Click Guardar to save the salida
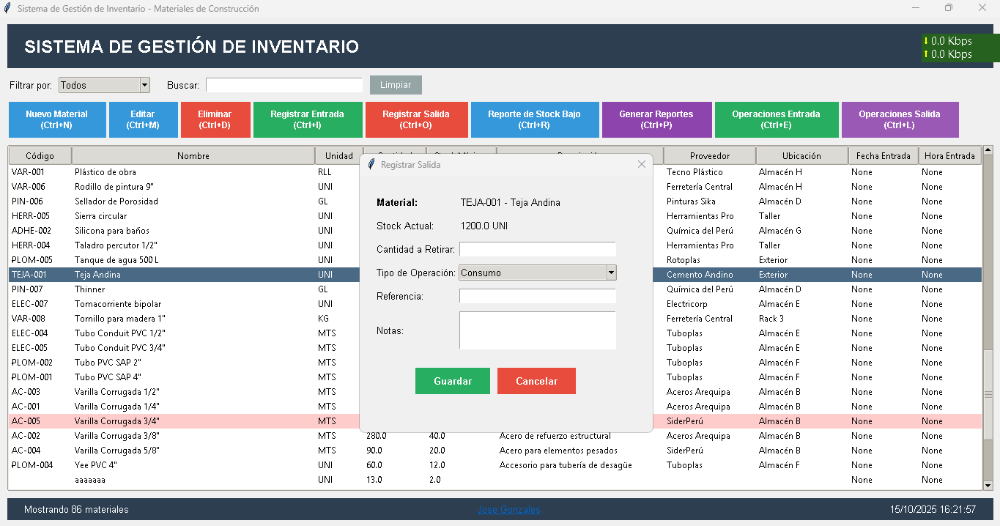Viewport: 1000px width, 526px height. [452, 381]
